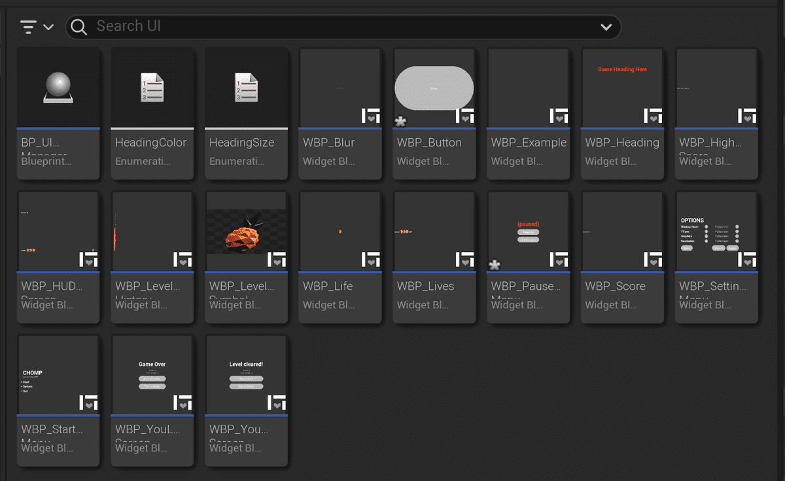Screen dimensions: 785x481
Task: Open the WBP_Score widget blueprint
Action: click(623, 232)
